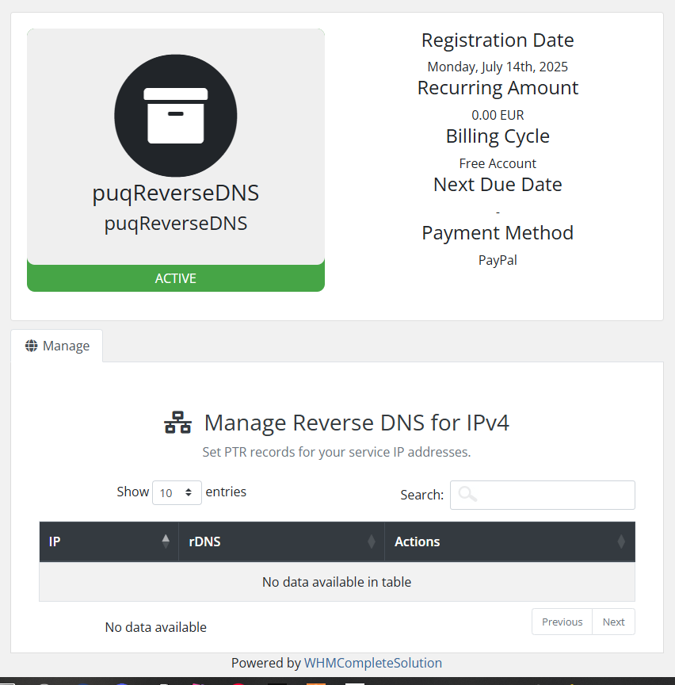Focus the Search input field
The image size is (675, 685).
(542, 495)
